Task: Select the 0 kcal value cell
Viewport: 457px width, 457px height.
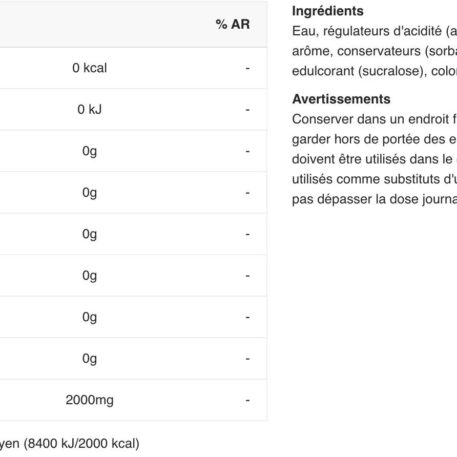Action: coord(90,68)
